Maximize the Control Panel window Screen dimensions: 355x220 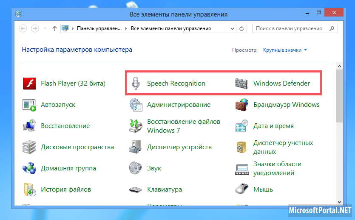point(319,13)
